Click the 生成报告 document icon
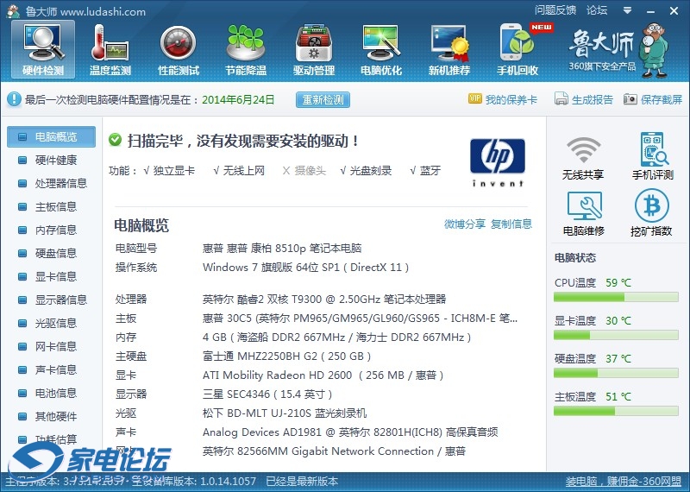 tap(561, 98)
